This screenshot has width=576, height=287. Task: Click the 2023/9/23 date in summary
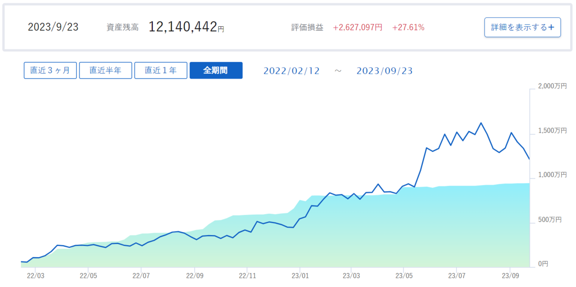[x=53, y=27]
